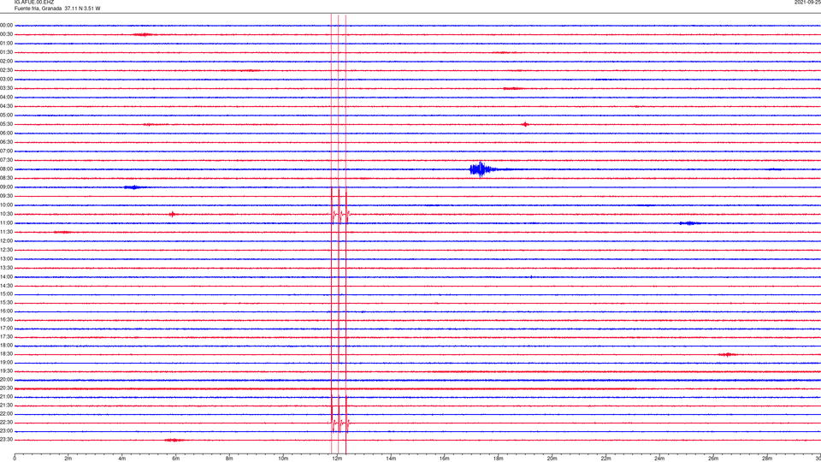The width and height of the screenshot is (821, 462).
Task: Select the 14:00 trace time label
Action: [6, 276]
